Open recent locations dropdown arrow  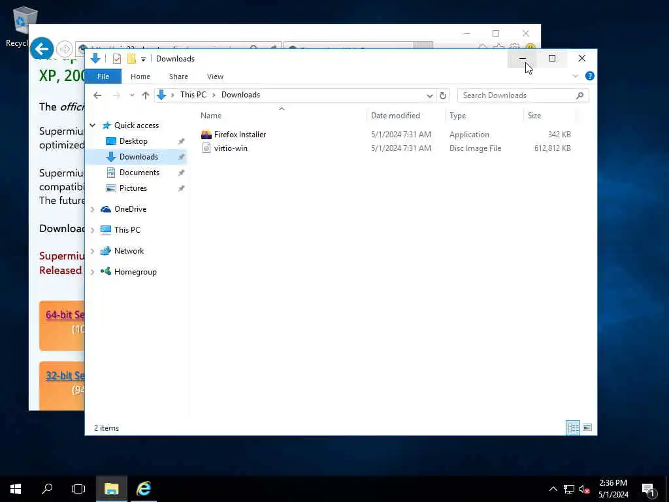[132, 95]
